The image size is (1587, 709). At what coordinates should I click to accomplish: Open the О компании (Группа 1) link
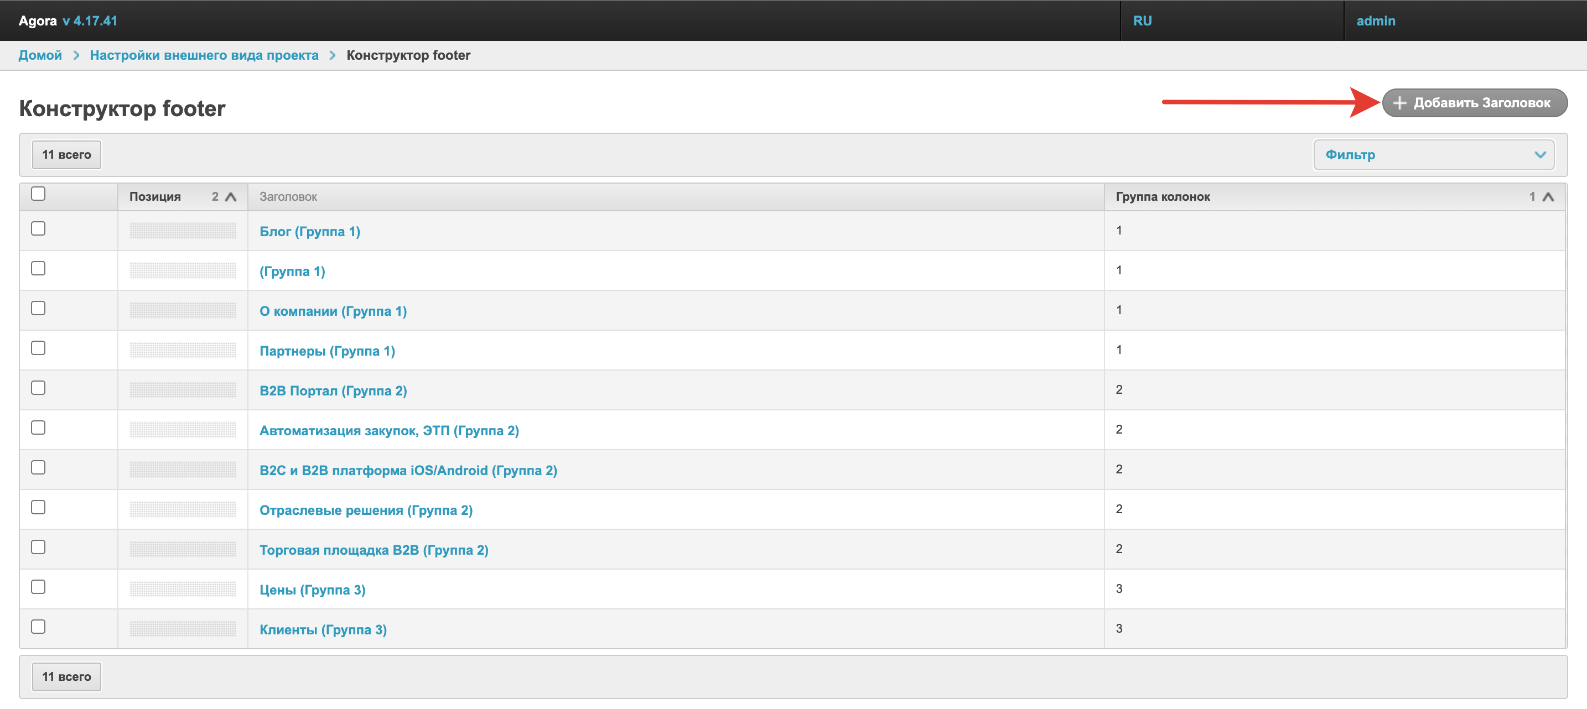pyautogui.click(x=333, y=311)
